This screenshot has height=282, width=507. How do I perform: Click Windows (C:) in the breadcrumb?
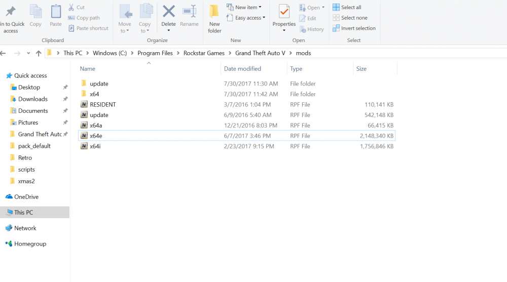(x=110, y=53)
